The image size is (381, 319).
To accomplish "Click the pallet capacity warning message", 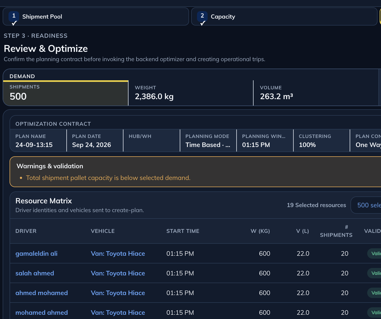I will pos(108,178).
